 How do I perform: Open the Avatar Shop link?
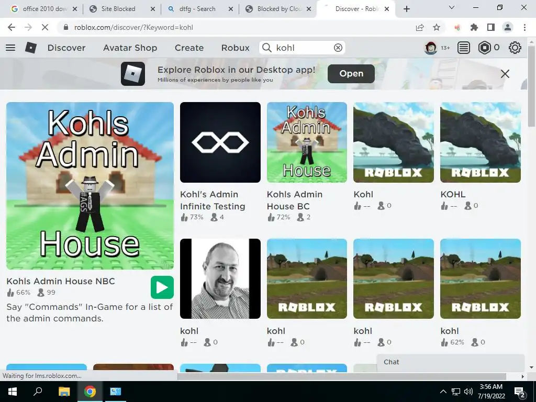pos(130,48)
